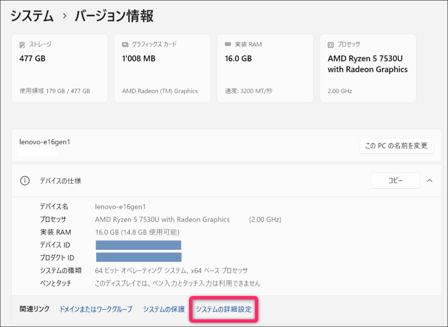448x327 pixels.
Task: Click the info icon beside デバイスの仕様
Action: pos(25,181)
